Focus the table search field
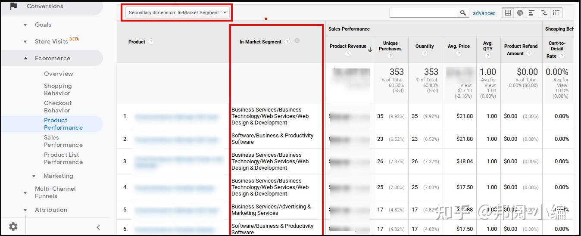 coord(423,13)
